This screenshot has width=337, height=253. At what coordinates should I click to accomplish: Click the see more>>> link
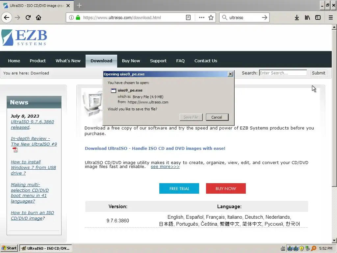(165, 166)
